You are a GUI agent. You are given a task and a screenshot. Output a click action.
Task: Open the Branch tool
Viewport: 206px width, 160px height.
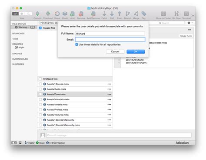pyautogui.click(x=128, y=14)
